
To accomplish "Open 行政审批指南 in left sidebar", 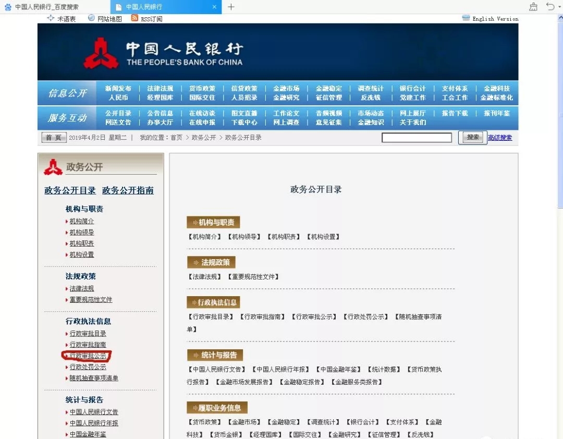I will click(88, 345).
